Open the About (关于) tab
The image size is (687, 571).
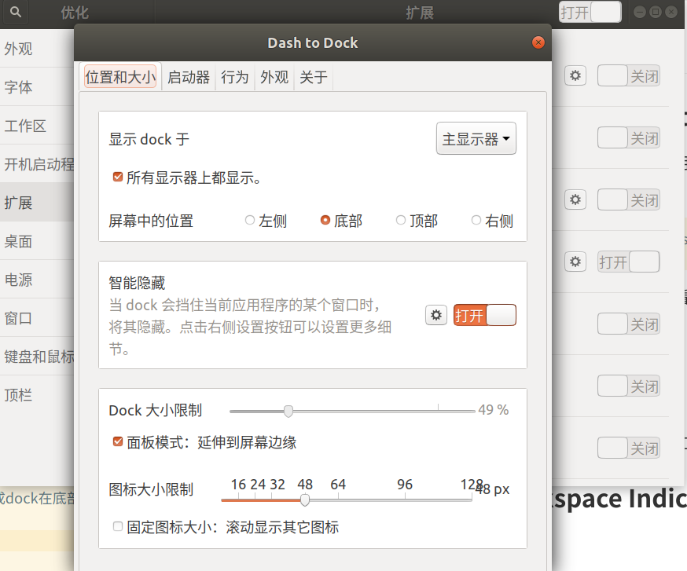(x=313, y=77)
